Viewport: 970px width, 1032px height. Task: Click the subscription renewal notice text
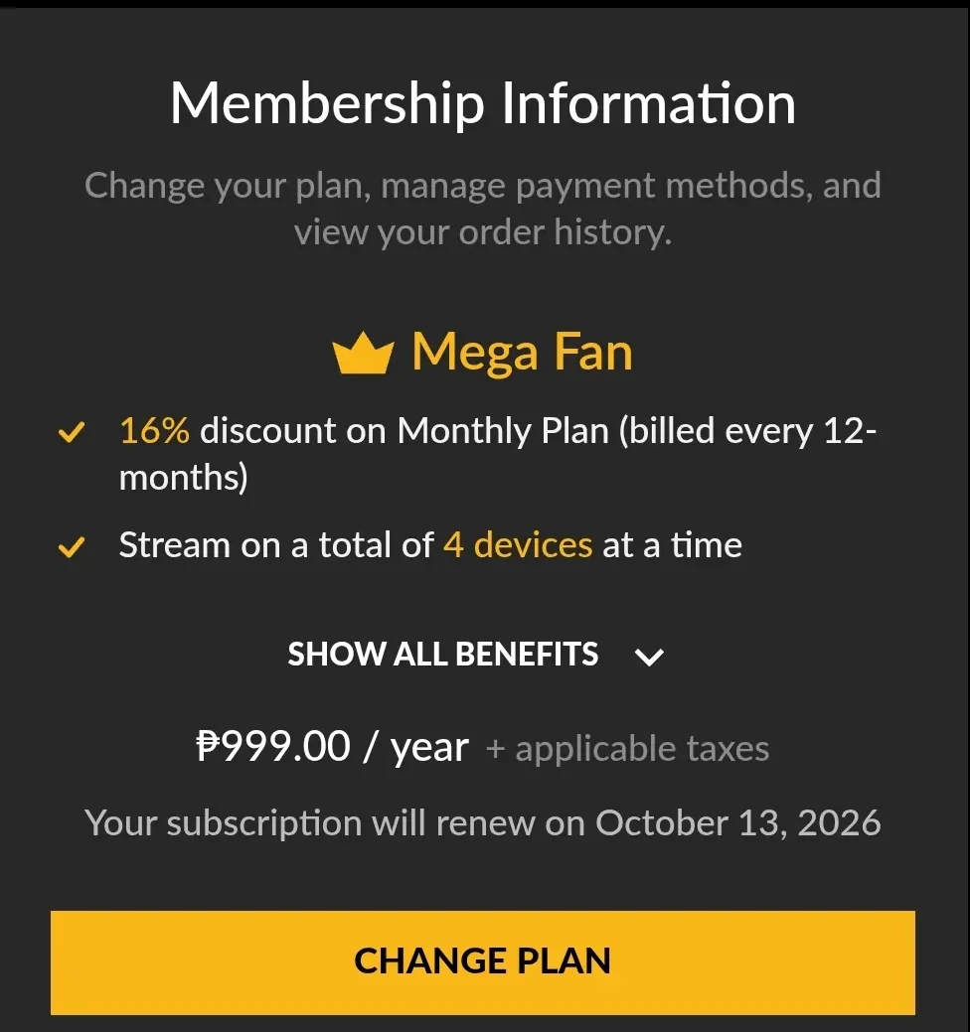tap(483, 822)
